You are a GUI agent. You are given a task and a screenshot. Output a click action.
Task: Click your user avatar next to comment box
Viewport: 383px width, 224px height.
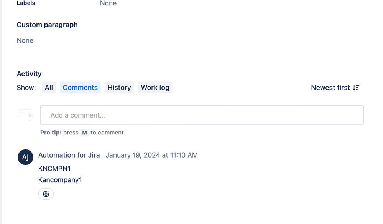tap(25, 114)
